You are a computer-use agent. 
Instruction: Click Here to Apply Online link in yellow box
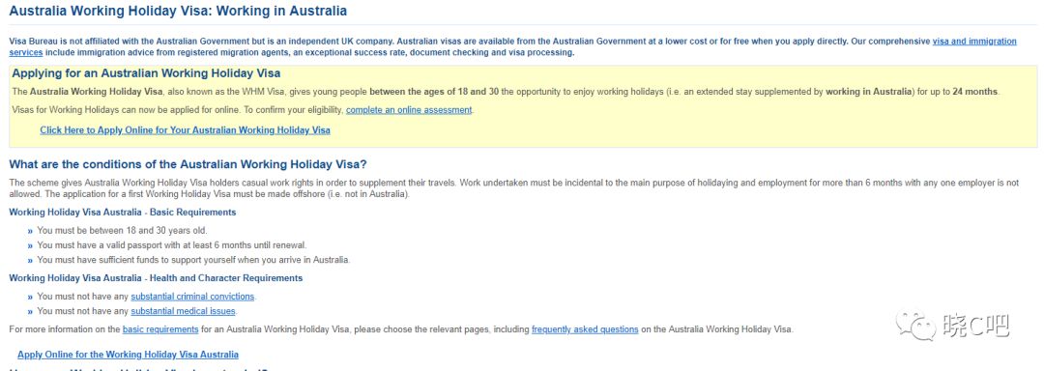click(x=185, y=130)
